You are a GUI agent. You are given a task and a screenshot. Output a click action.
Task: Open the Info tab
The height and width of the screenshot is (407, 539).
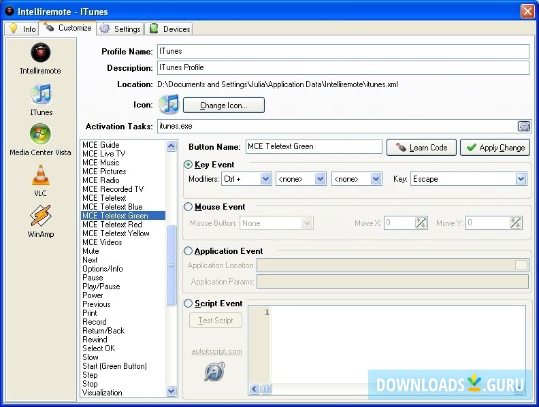(x=22, y=29)
